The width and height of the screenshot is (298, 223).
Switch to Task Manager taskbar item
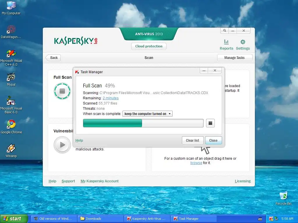194,219
